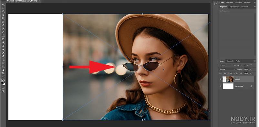The width and height of the screenshot is (259, 127).
Task: Change the screen mode from the toolbar
Action: (3, 91)
